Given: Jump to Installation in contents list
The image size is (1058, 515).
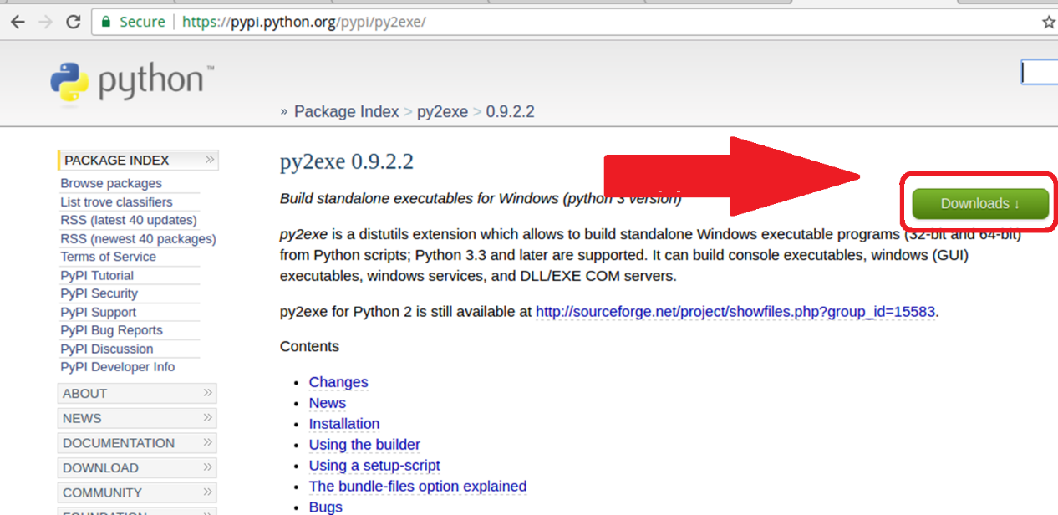Looking at the screenshot, I should 344,424.
